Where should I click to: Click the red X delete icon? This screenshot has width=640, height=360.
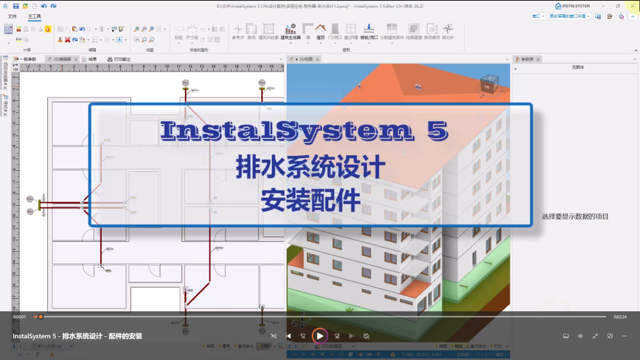coord(67,40)
